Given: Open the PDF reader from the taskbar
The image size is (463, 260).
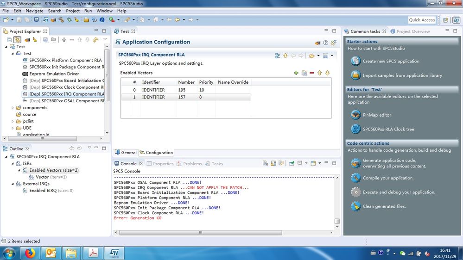Looking at the screenshot, I should point(93,253).
